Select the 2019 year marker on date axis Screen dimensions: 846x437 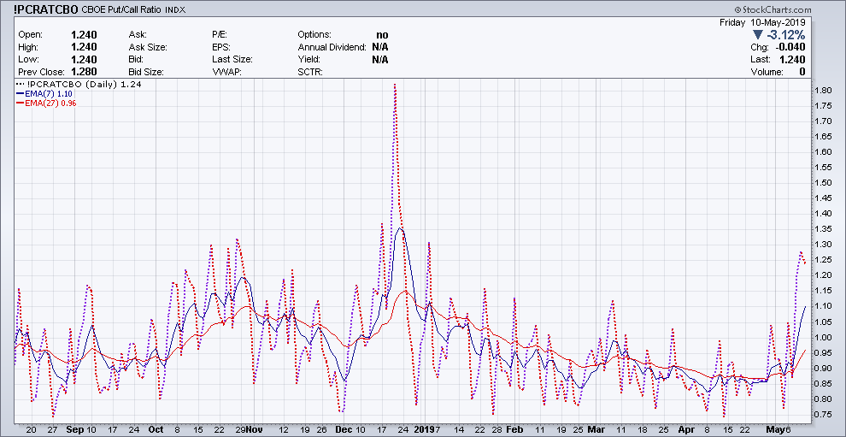coord(423,429)
